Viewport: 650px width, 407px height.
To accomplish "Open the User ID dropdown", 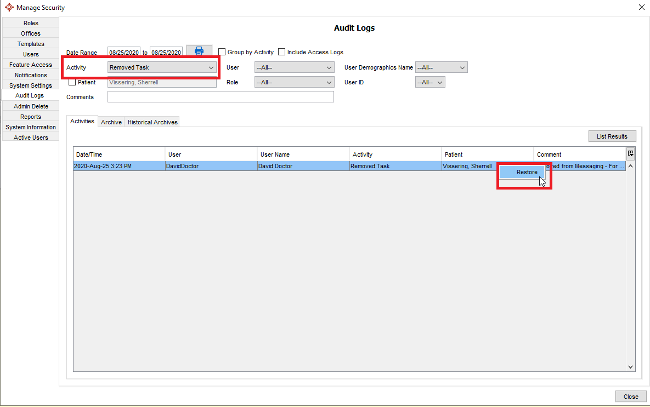I will click(x=430, y=82).
